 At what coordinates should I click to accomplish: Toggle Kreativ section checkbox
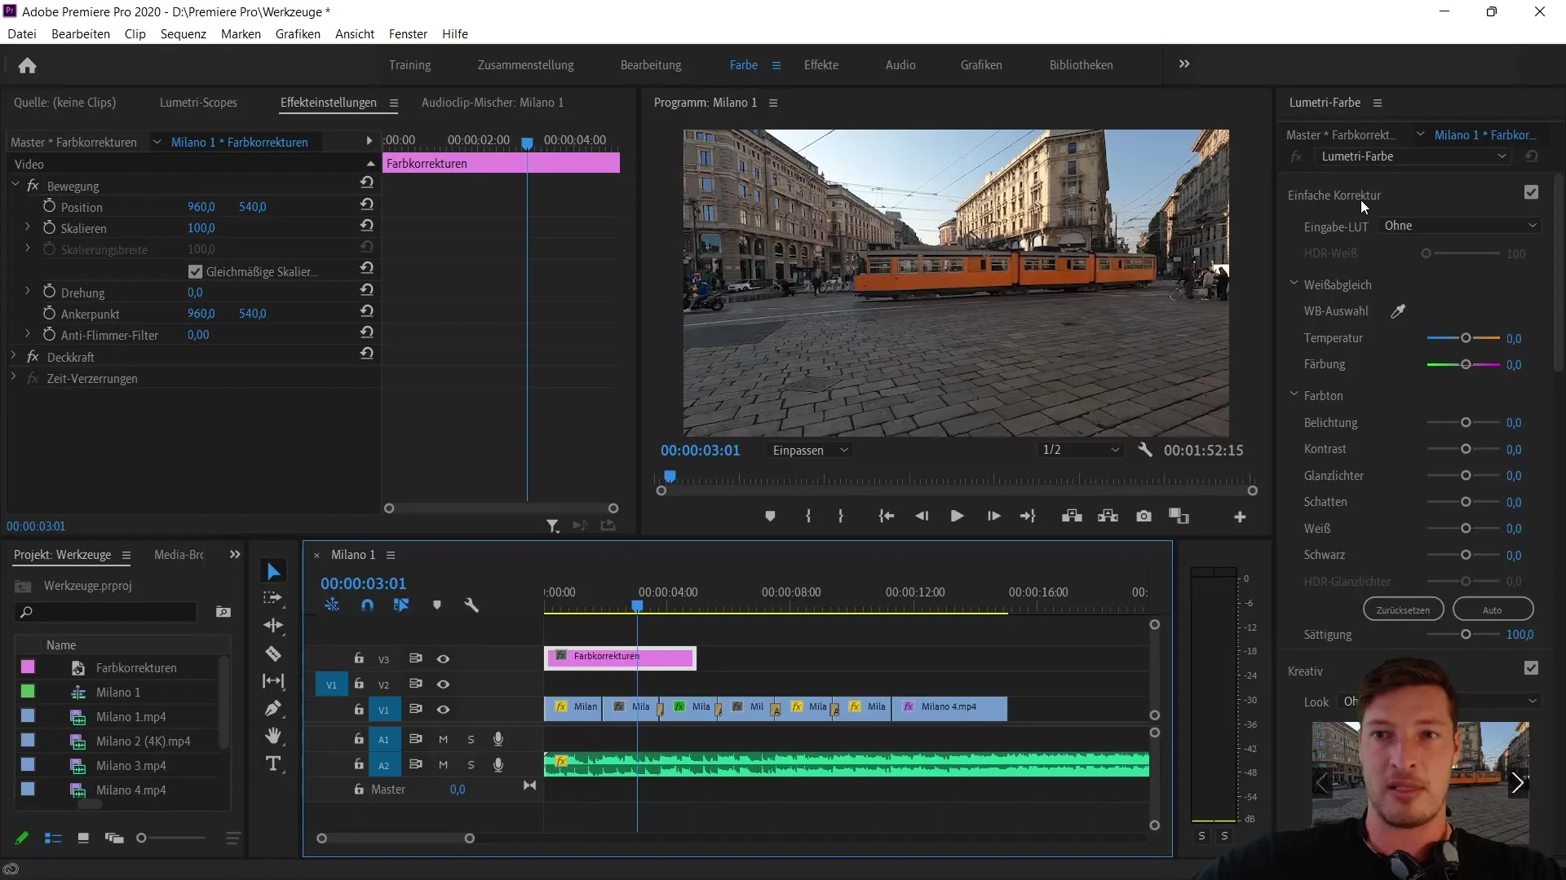click(x=1531, y=668)
